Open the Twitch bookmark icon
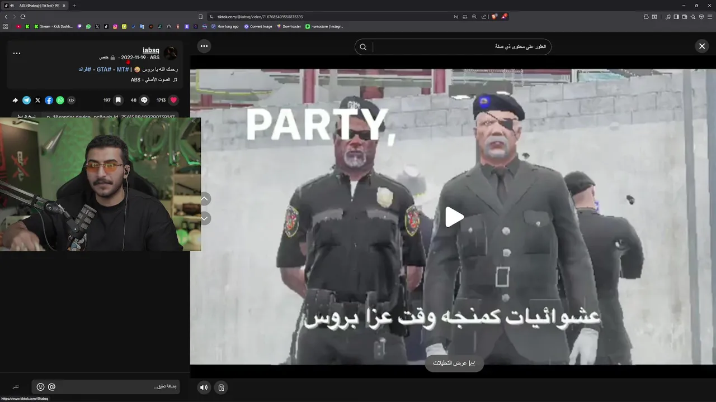The width and height of the screenshot is (716, 402). pyautogui.click(x=79, y=26)
